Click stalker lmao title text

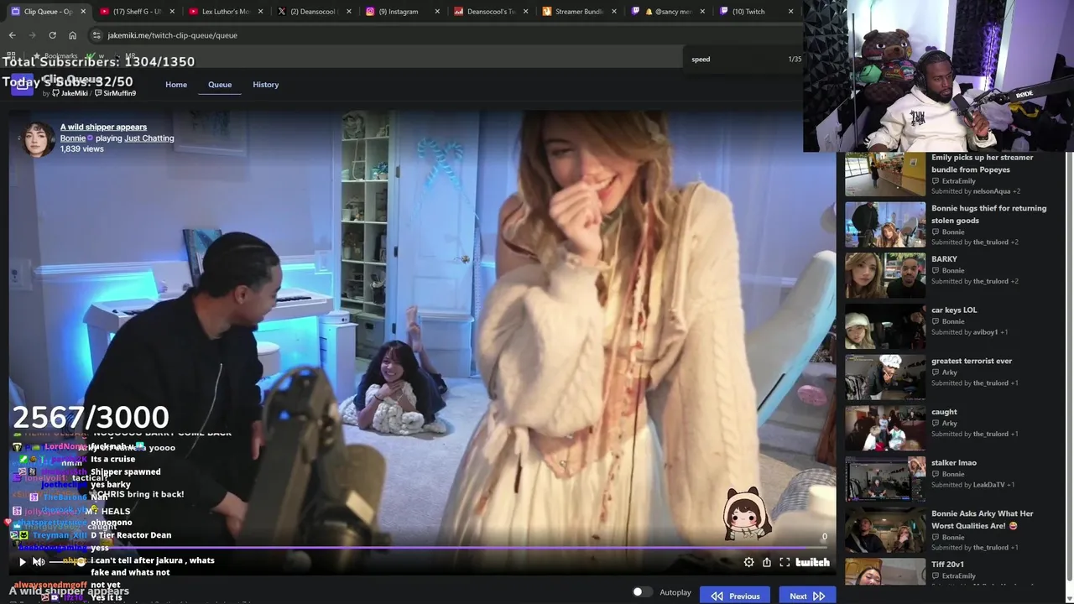[x=954, y=463]
